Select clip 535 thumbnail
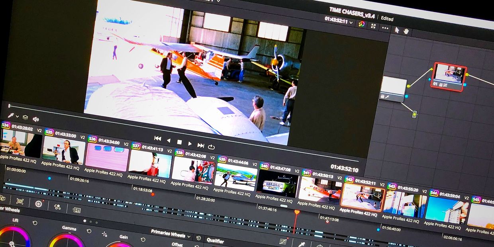 tap(64, 150)
